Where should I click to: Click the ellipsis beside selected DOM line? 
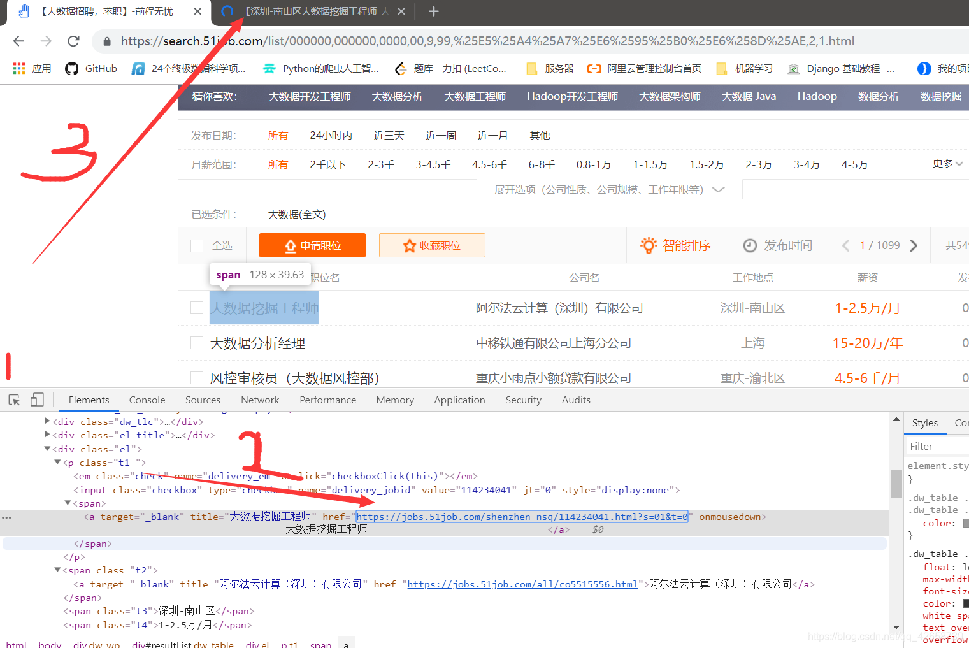pos(6,517)
